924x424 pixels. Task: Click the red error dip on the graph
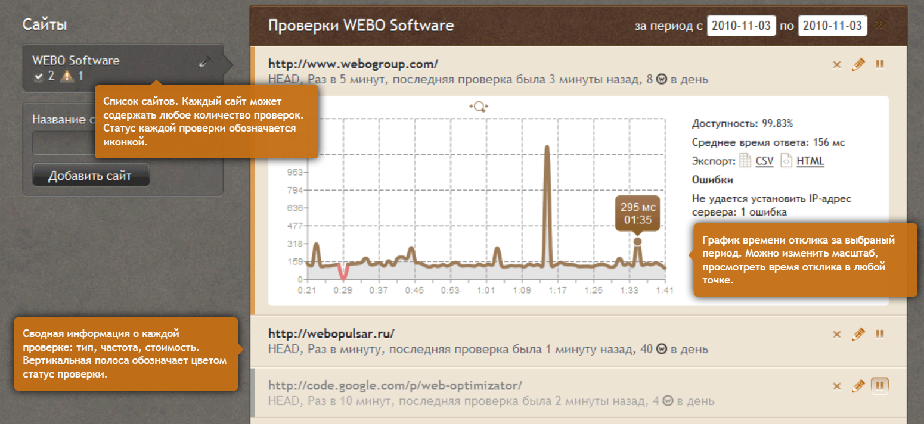tap(342, 273)
